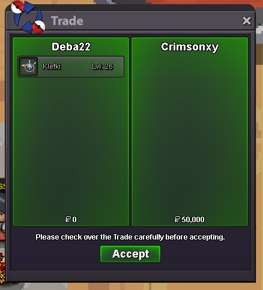The image size is (263, 290).
Task: Click the Klefki name label
Action: pyautogui.click(x=52, y=67)
